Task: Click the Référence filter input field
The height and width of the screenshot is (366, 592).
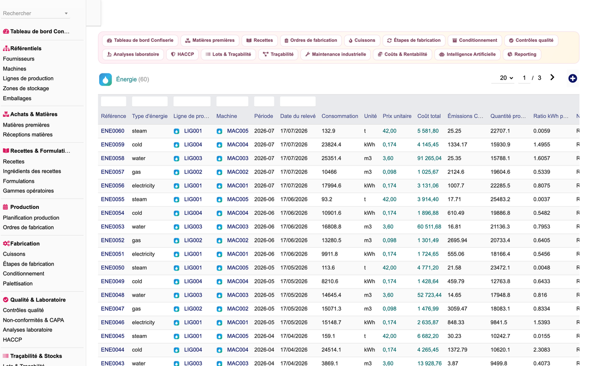Action: pos(113,101)
